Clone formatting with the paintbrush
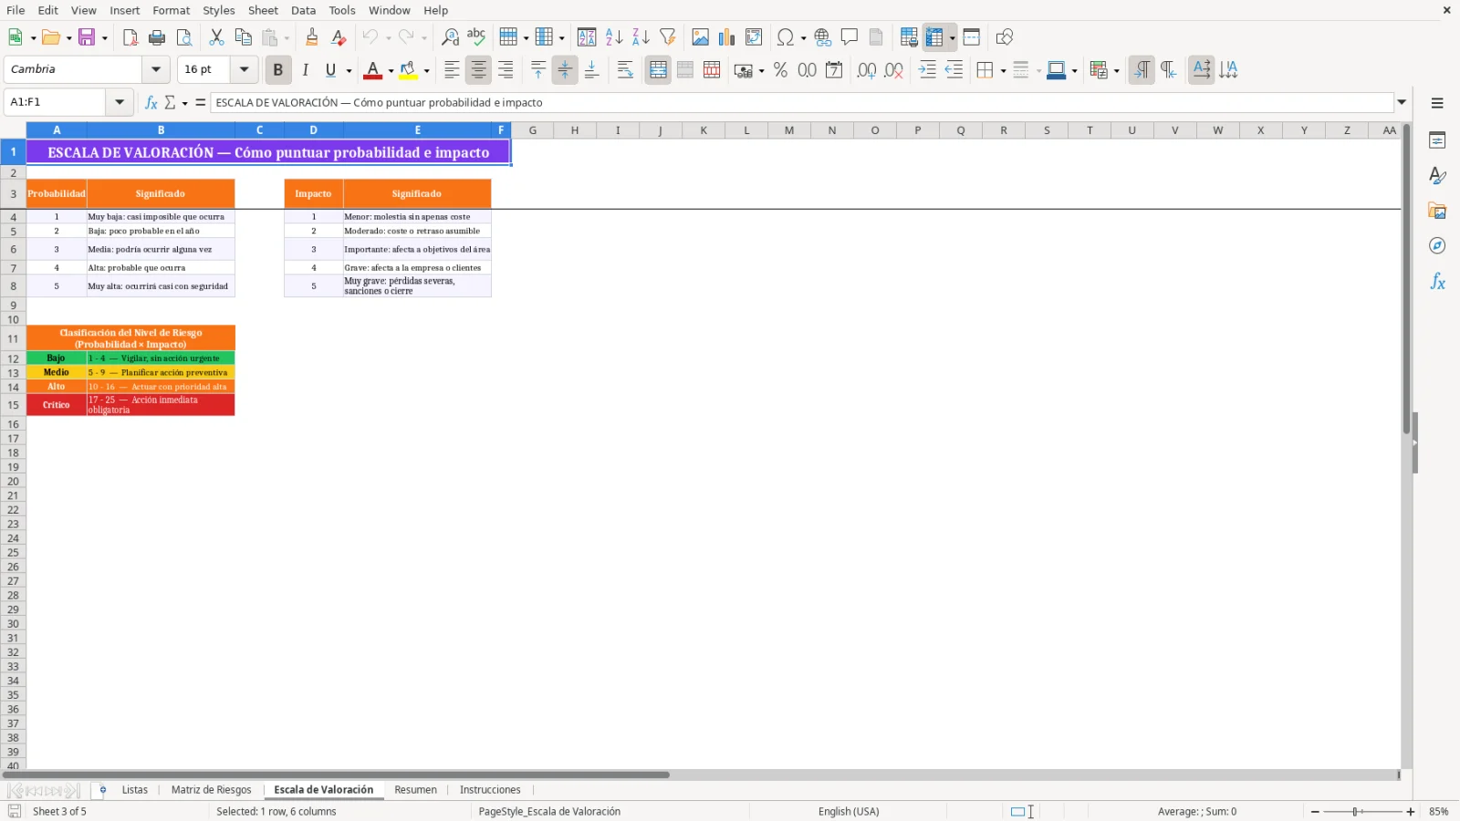Image resolution: width=1460 pixels, height=821 pixels. point(312,37)
